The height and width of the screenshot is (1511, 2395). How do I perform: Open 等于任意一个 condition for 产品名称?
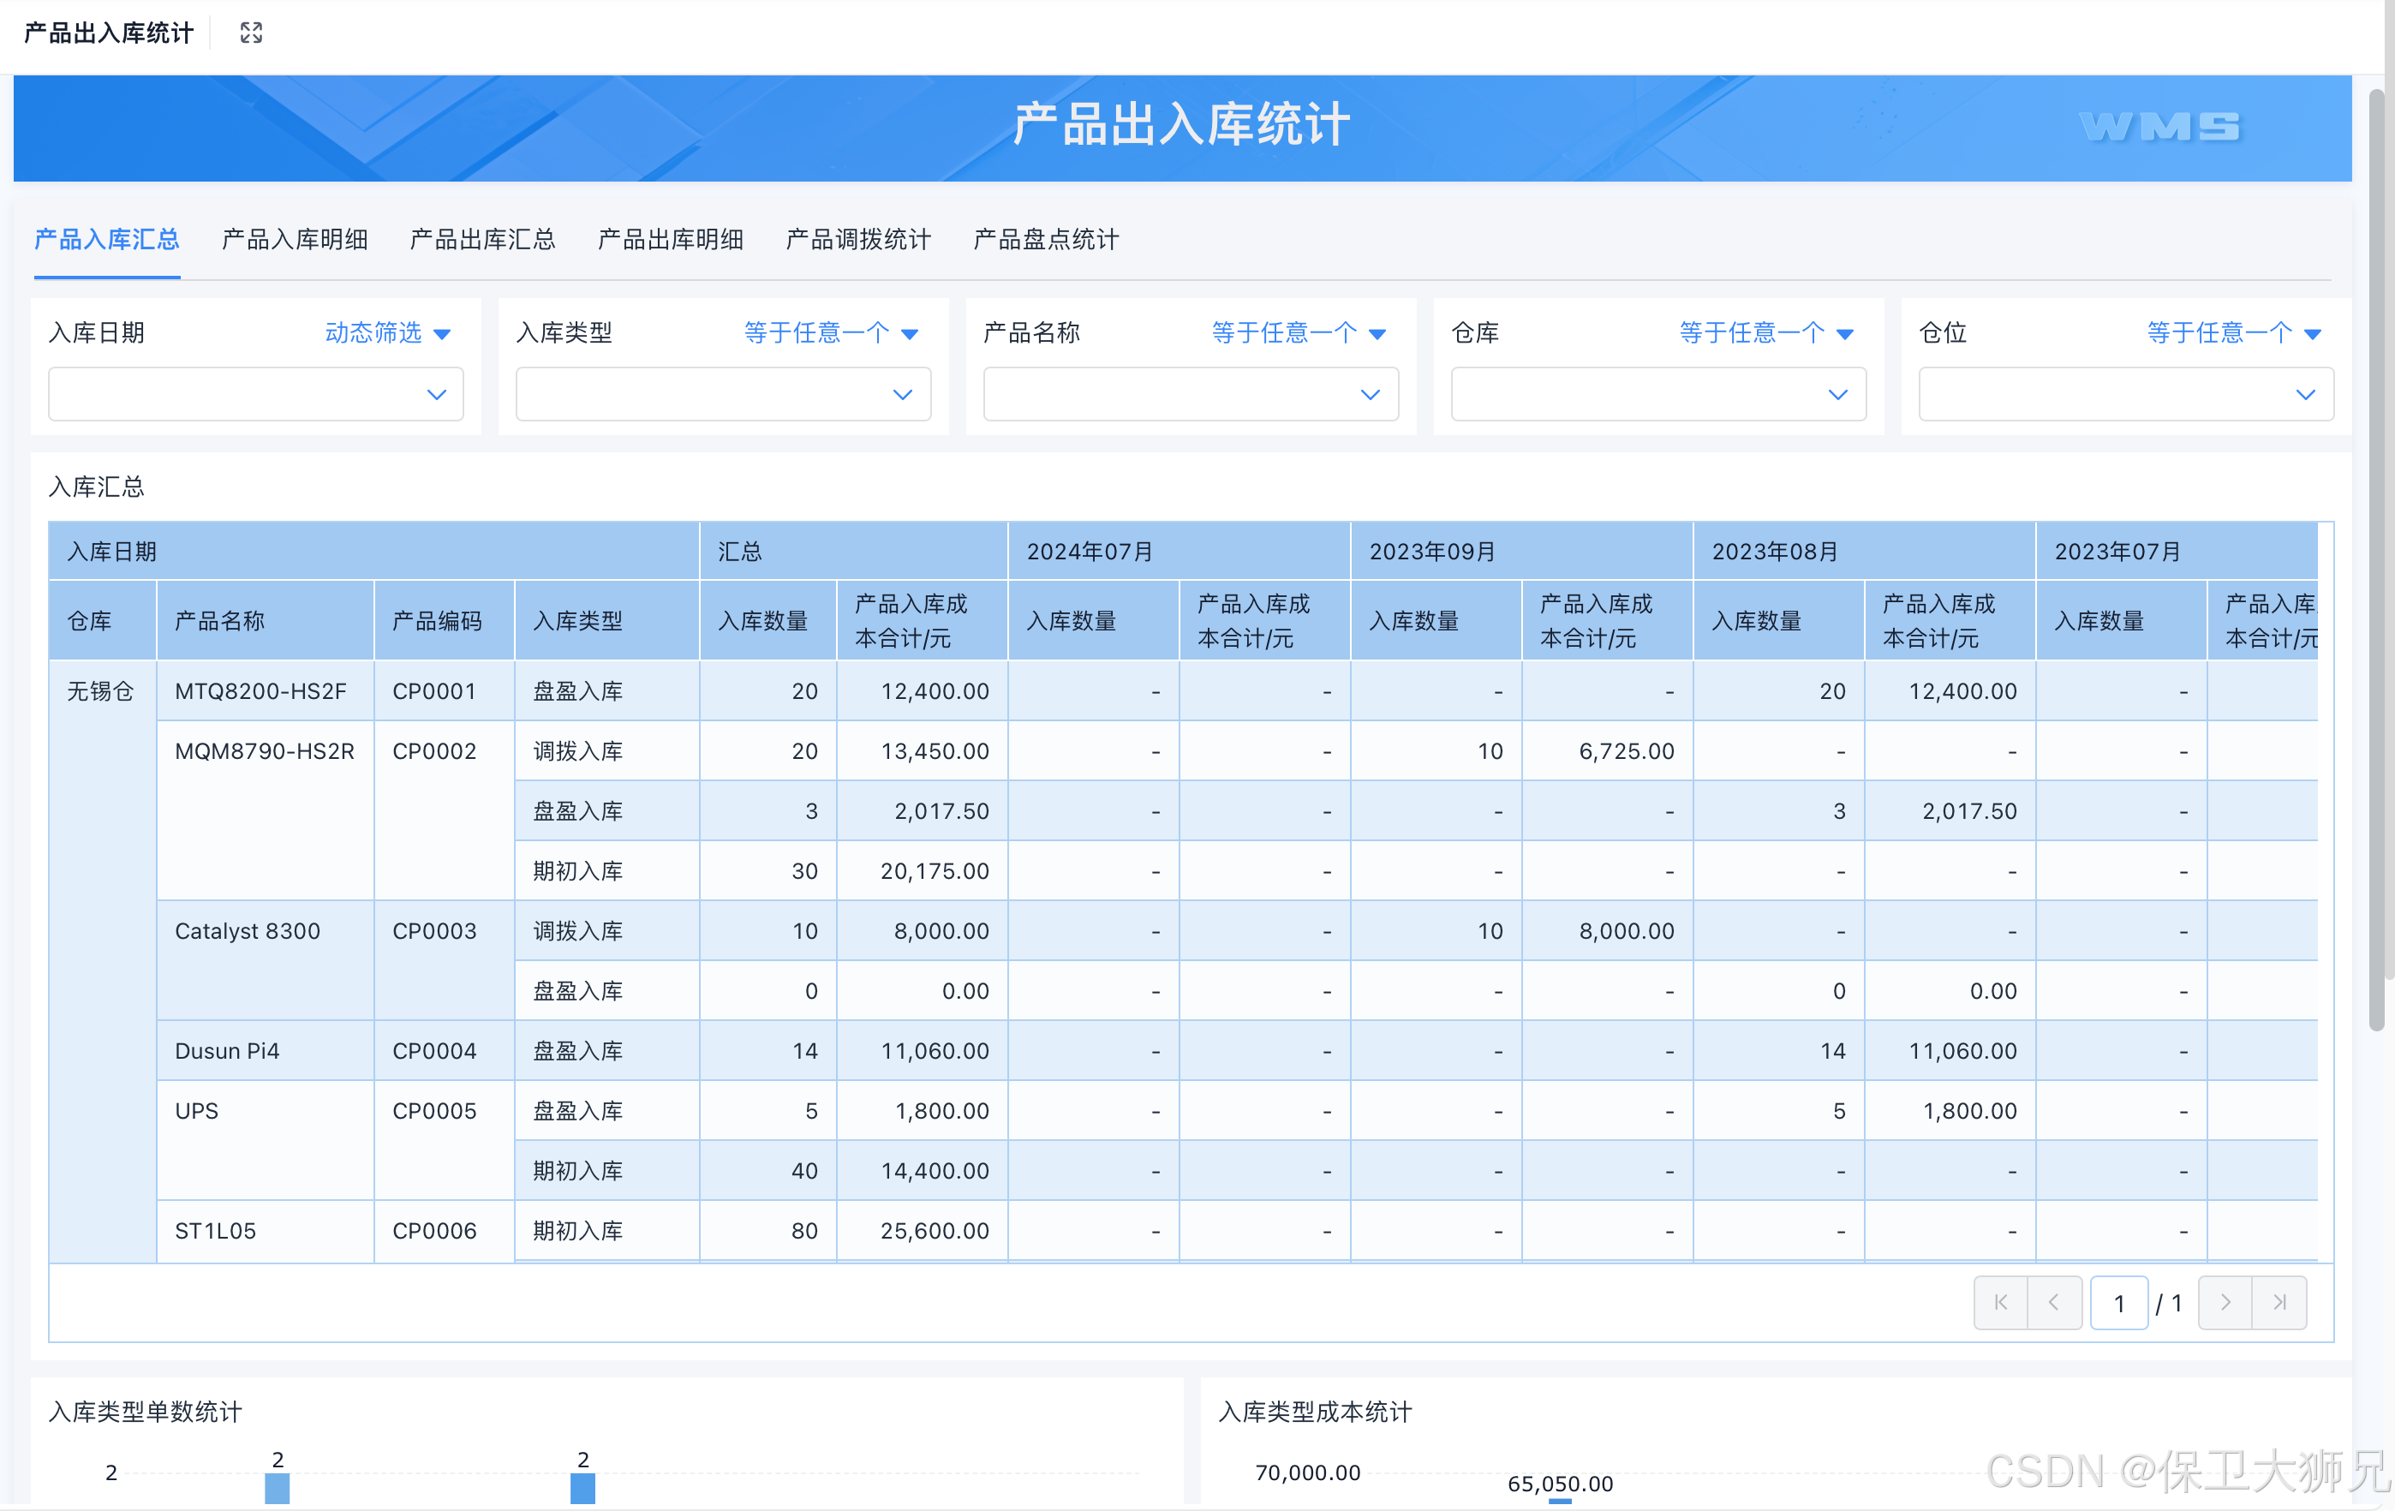tap(1299, 332)
